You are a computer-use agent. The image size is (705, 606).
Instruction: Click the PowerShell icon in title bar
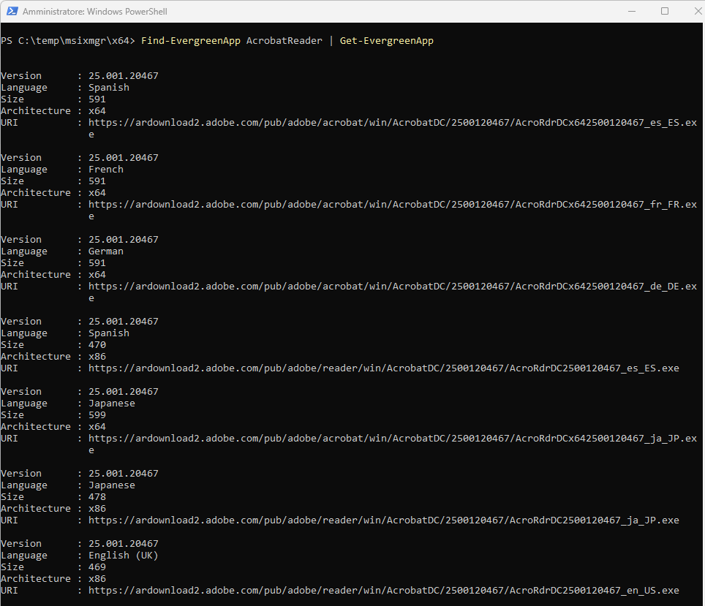(12, 11)
